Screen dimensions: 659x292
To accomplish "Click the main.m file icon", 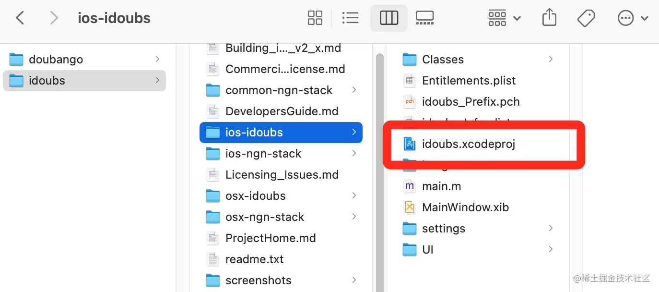I will pyautogui.click(x=409, y=186).
